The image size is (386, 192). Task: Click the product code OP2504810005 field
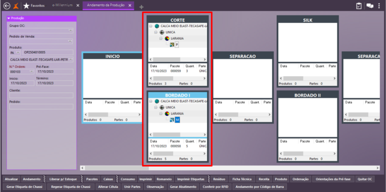(48, 52)
